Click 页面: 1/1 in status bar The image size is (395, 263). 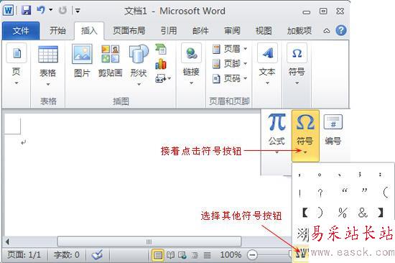click(24, 255)
